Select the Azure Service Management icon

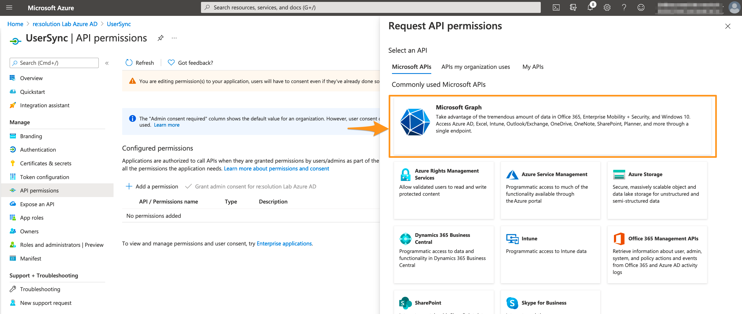coord(512,174)
